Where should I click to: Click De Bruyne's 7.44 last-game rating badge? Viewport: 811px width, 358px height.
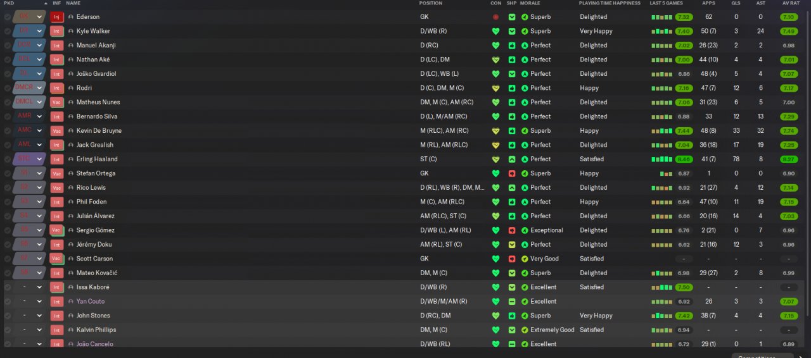(x=684, y=130)
